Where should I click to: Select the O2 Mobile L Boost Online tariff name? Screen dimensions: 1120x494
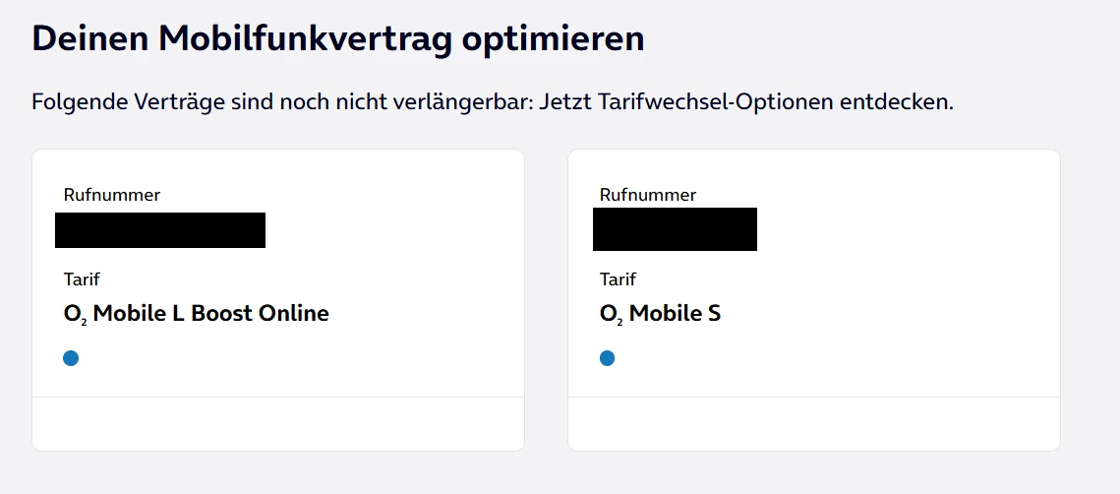point(196,314)
